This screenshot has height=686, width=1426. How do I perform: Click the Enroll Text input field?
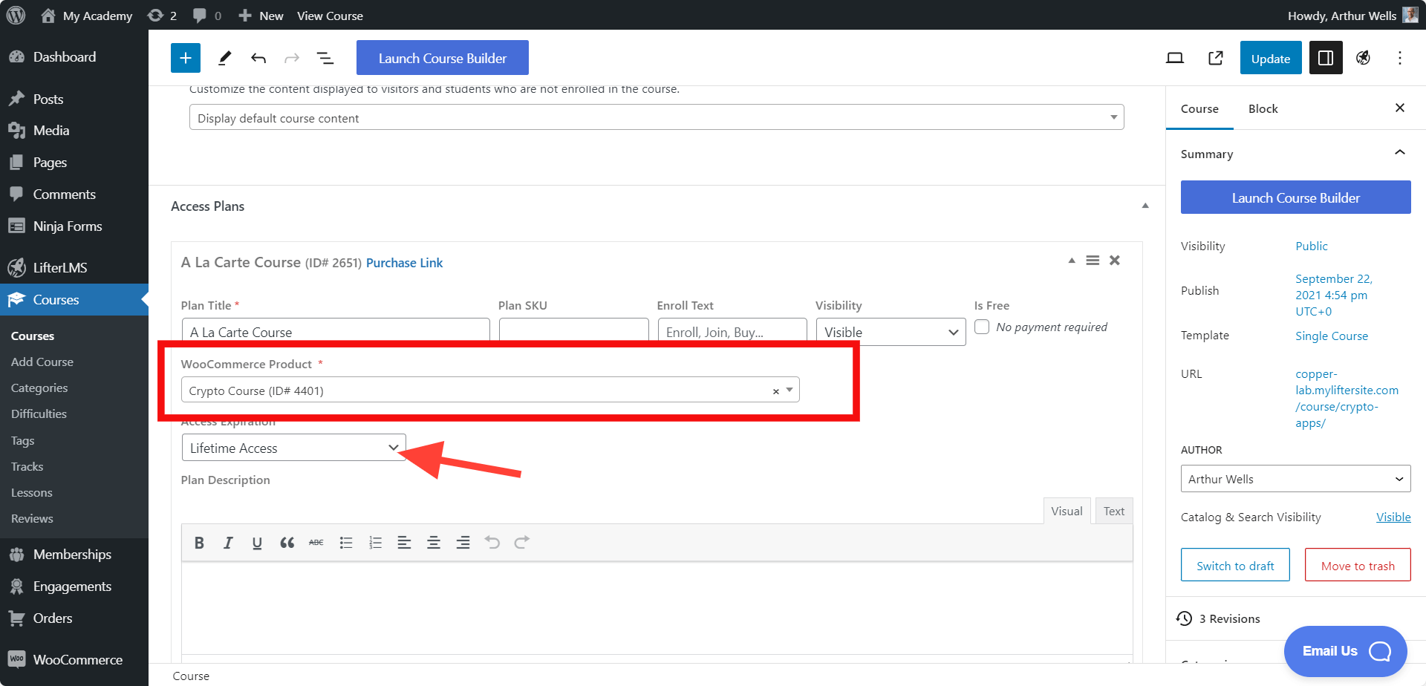tap(732, 330)
